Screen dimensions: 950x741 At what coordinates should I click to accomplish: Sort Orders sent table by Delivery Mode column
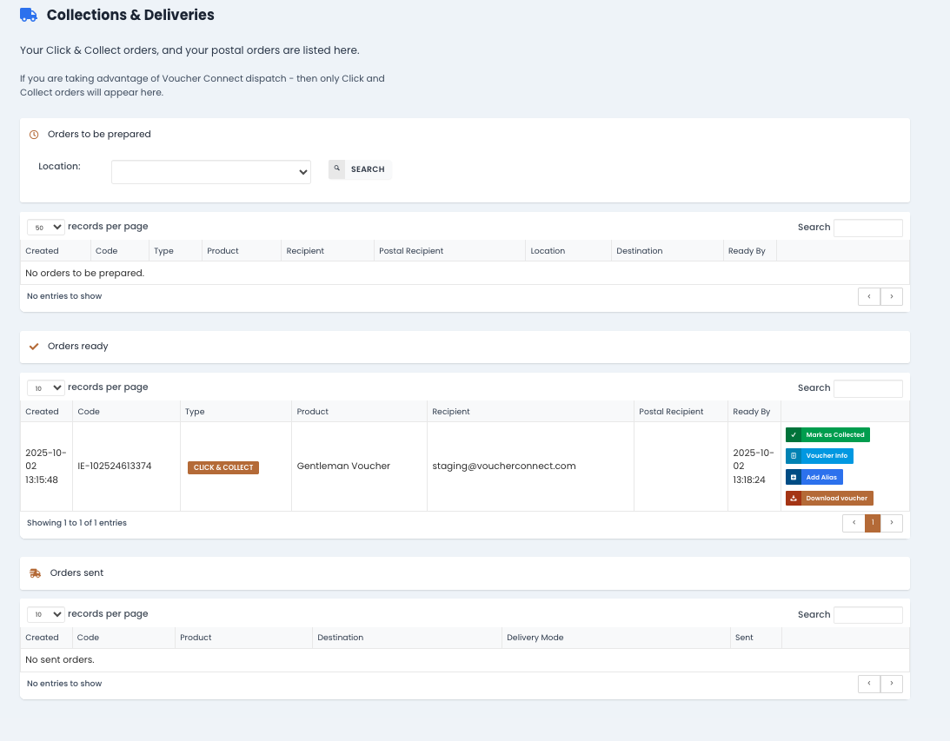tap(535, 638)
